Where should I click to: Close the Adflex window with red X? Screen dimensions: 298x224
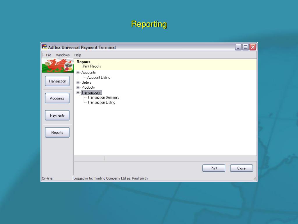pyautogui.click(x=253, y=47)
